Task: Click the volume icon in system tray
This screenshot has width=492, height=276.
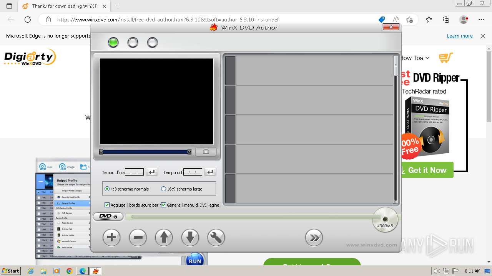Action: click(437, 271)
